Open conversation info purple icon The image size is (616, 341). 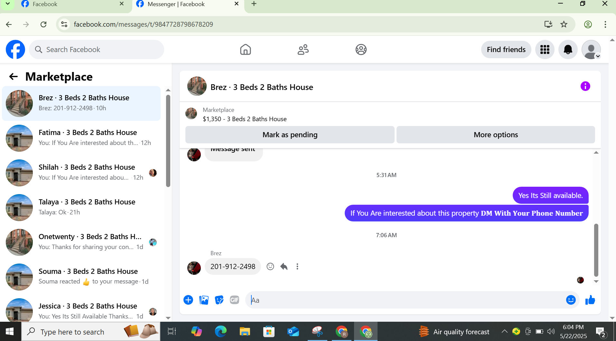(585, 86)
